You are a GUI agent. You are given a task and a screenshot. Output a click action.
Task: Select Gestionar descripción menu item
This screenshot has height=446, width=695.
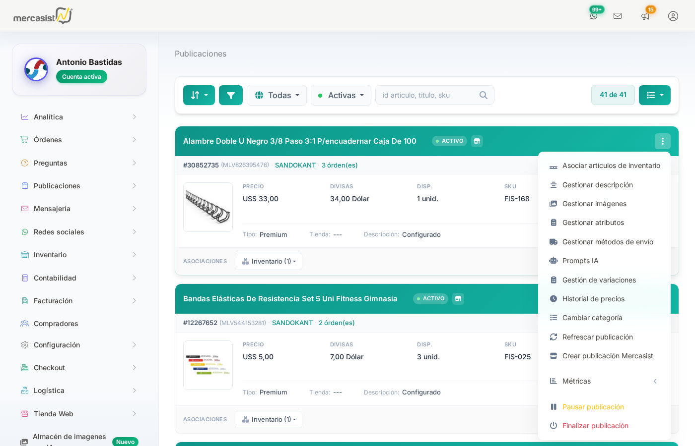click(x=604, y=185)
